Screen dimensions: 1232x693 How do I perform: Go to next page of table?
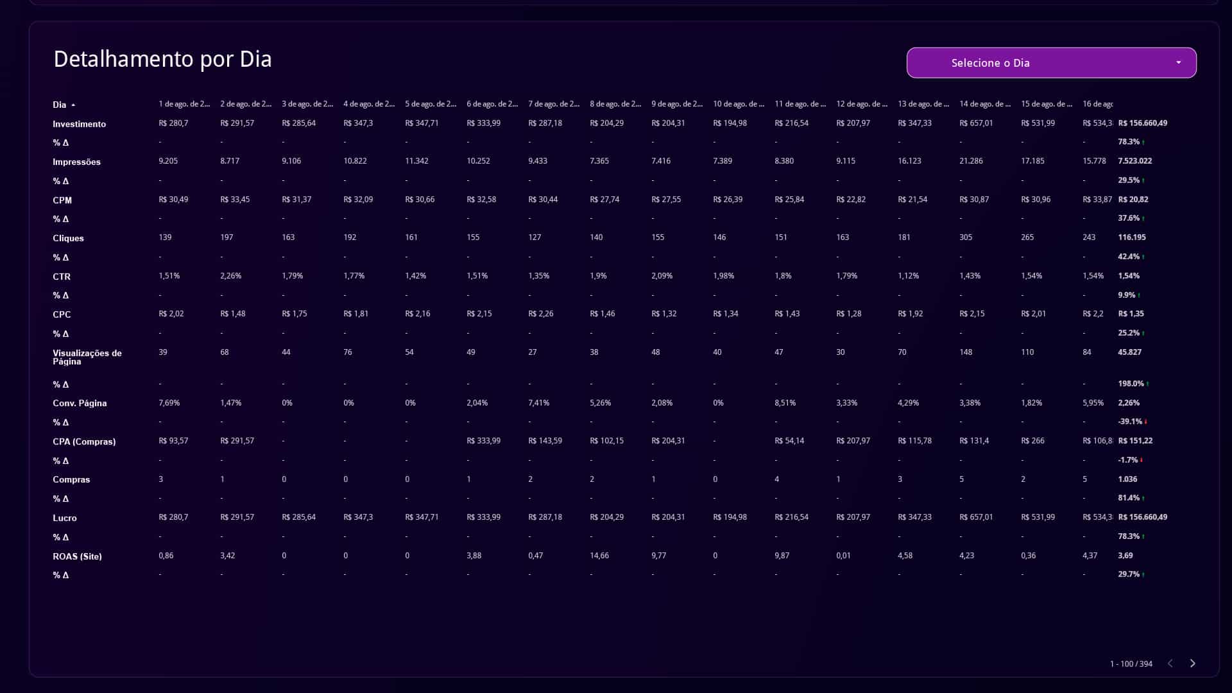pyautogui.click(x=1192, y=663)
